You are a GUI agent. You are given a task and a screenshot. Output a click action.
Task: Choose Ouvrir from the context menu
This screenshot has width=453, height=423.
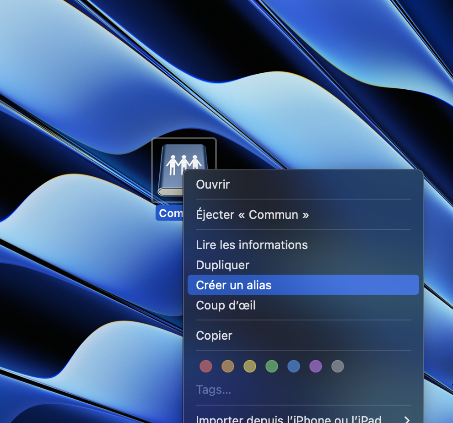click(x=303, y=184)
